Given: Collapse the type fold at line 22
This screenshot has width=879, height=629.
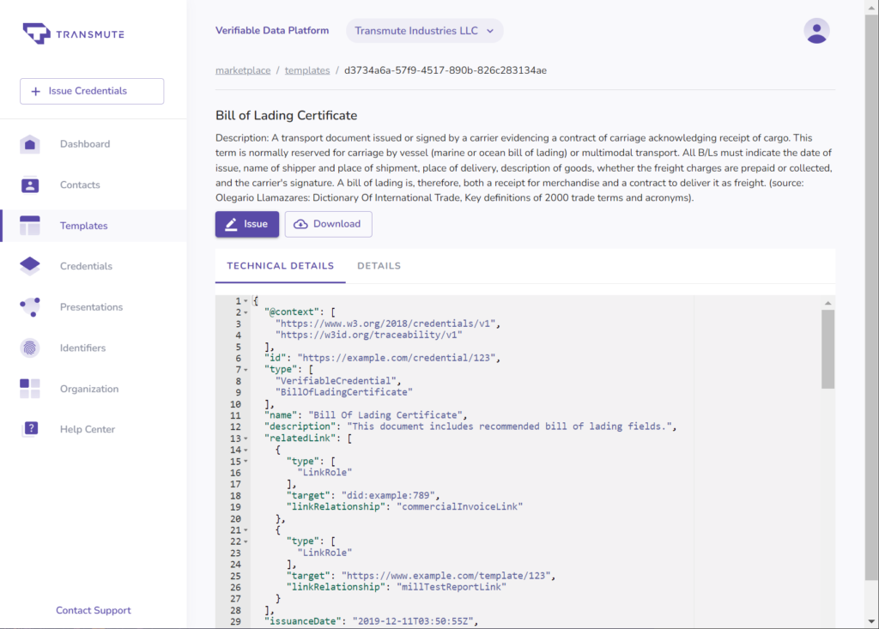Looking at the screenshot, I should pyautogui.click(x=246, y=541).
